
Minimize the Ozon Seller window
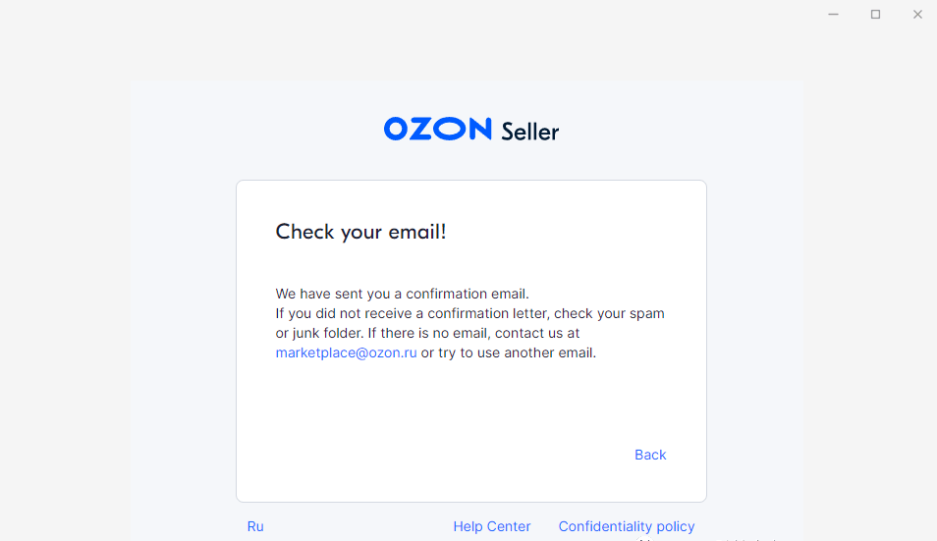click(833, 15)
